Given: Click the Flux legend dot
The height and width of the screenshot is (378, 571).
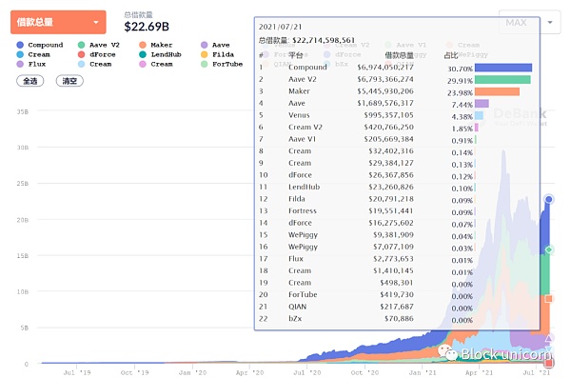Looking at the screenshot, I should [20, 64].
